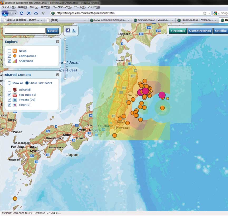
Task: Select the Show All radio button
Action: point(9,83)
